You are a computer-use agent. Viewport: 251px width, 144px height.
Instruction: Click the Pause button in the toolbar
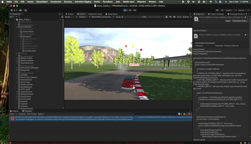[130, 10]
